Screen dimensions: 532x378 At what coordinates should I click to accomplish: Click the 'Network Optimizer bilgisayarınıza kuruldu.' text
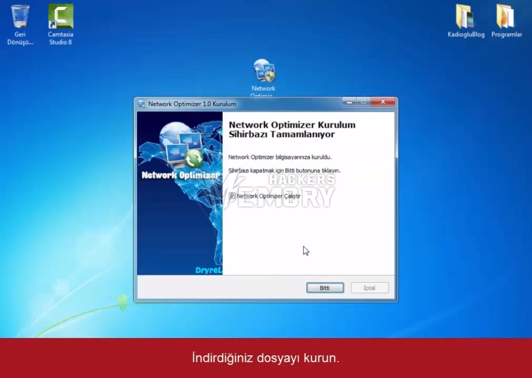(280, 157)
